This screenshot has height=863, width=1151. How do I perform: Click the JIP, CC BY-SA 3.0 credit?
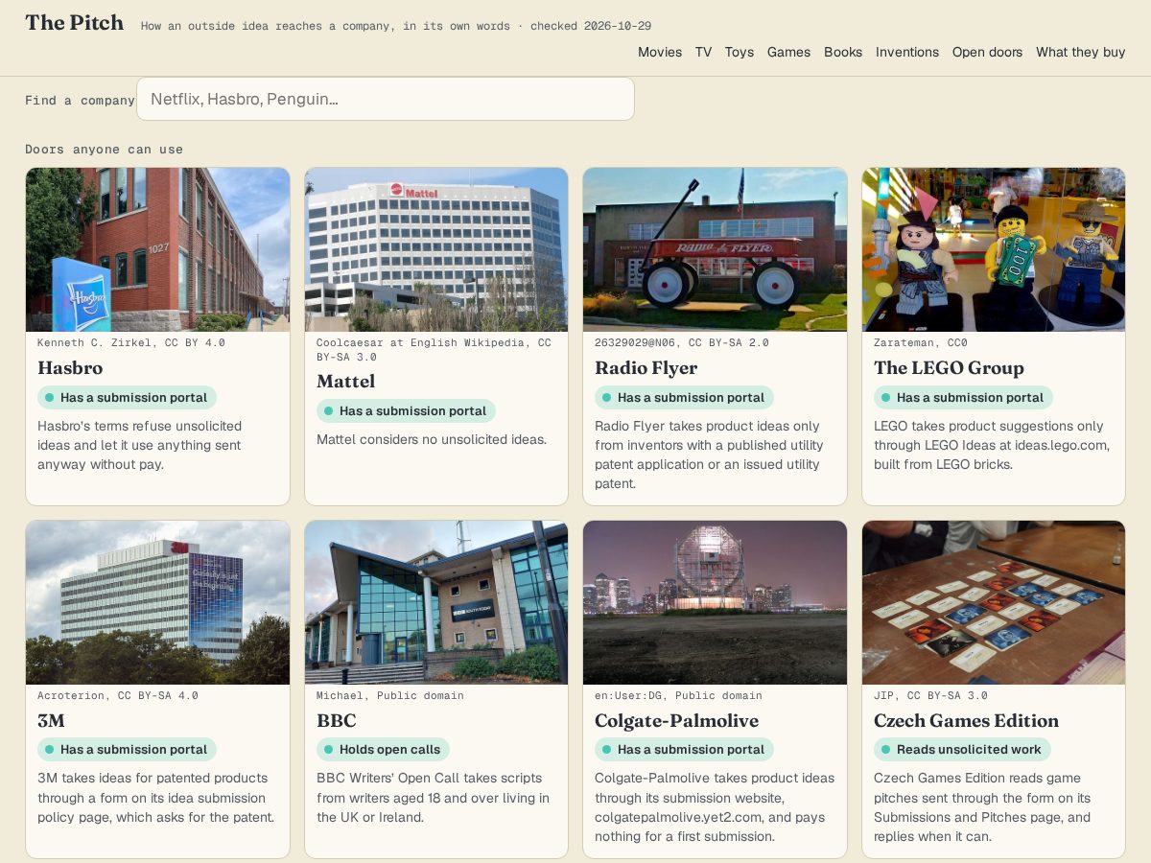(x=930, y=695)
